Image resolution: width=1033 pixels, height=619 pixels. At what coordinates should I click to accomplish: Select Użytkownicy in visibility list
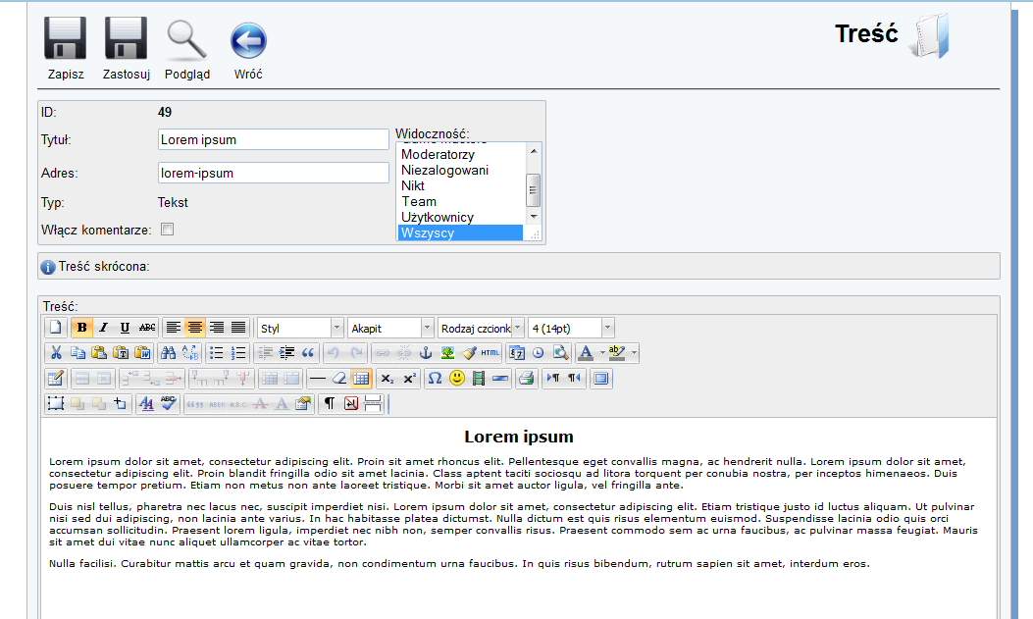pos(460,218)
